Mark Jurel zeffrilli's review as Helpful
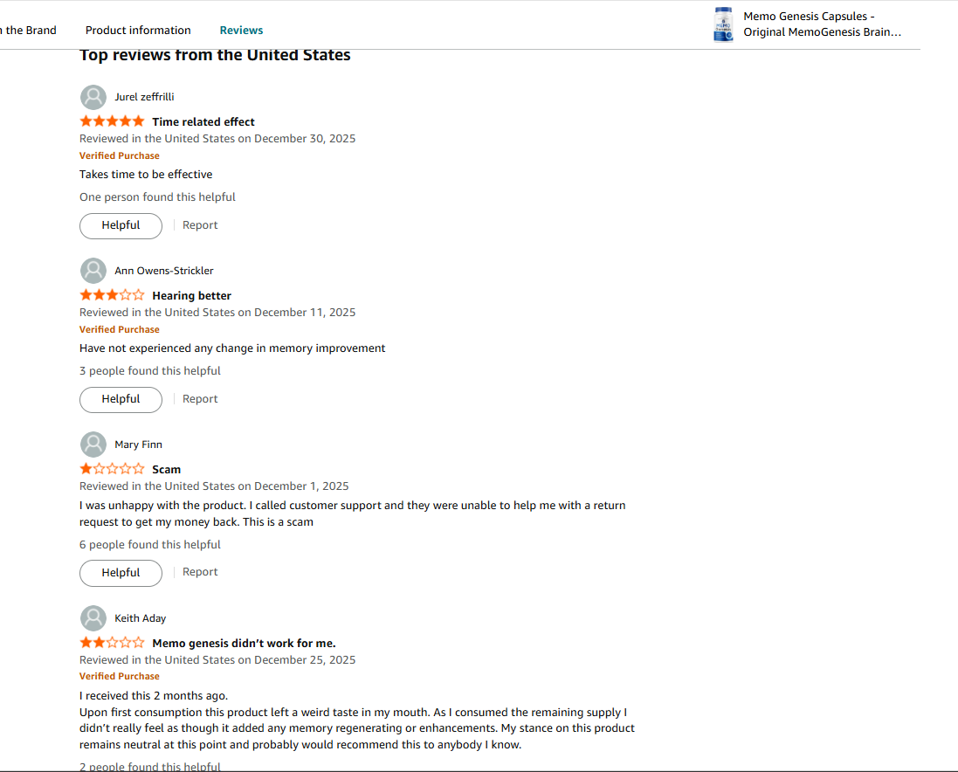The height and width of the screenshot is (772, 958). [121, 225]
